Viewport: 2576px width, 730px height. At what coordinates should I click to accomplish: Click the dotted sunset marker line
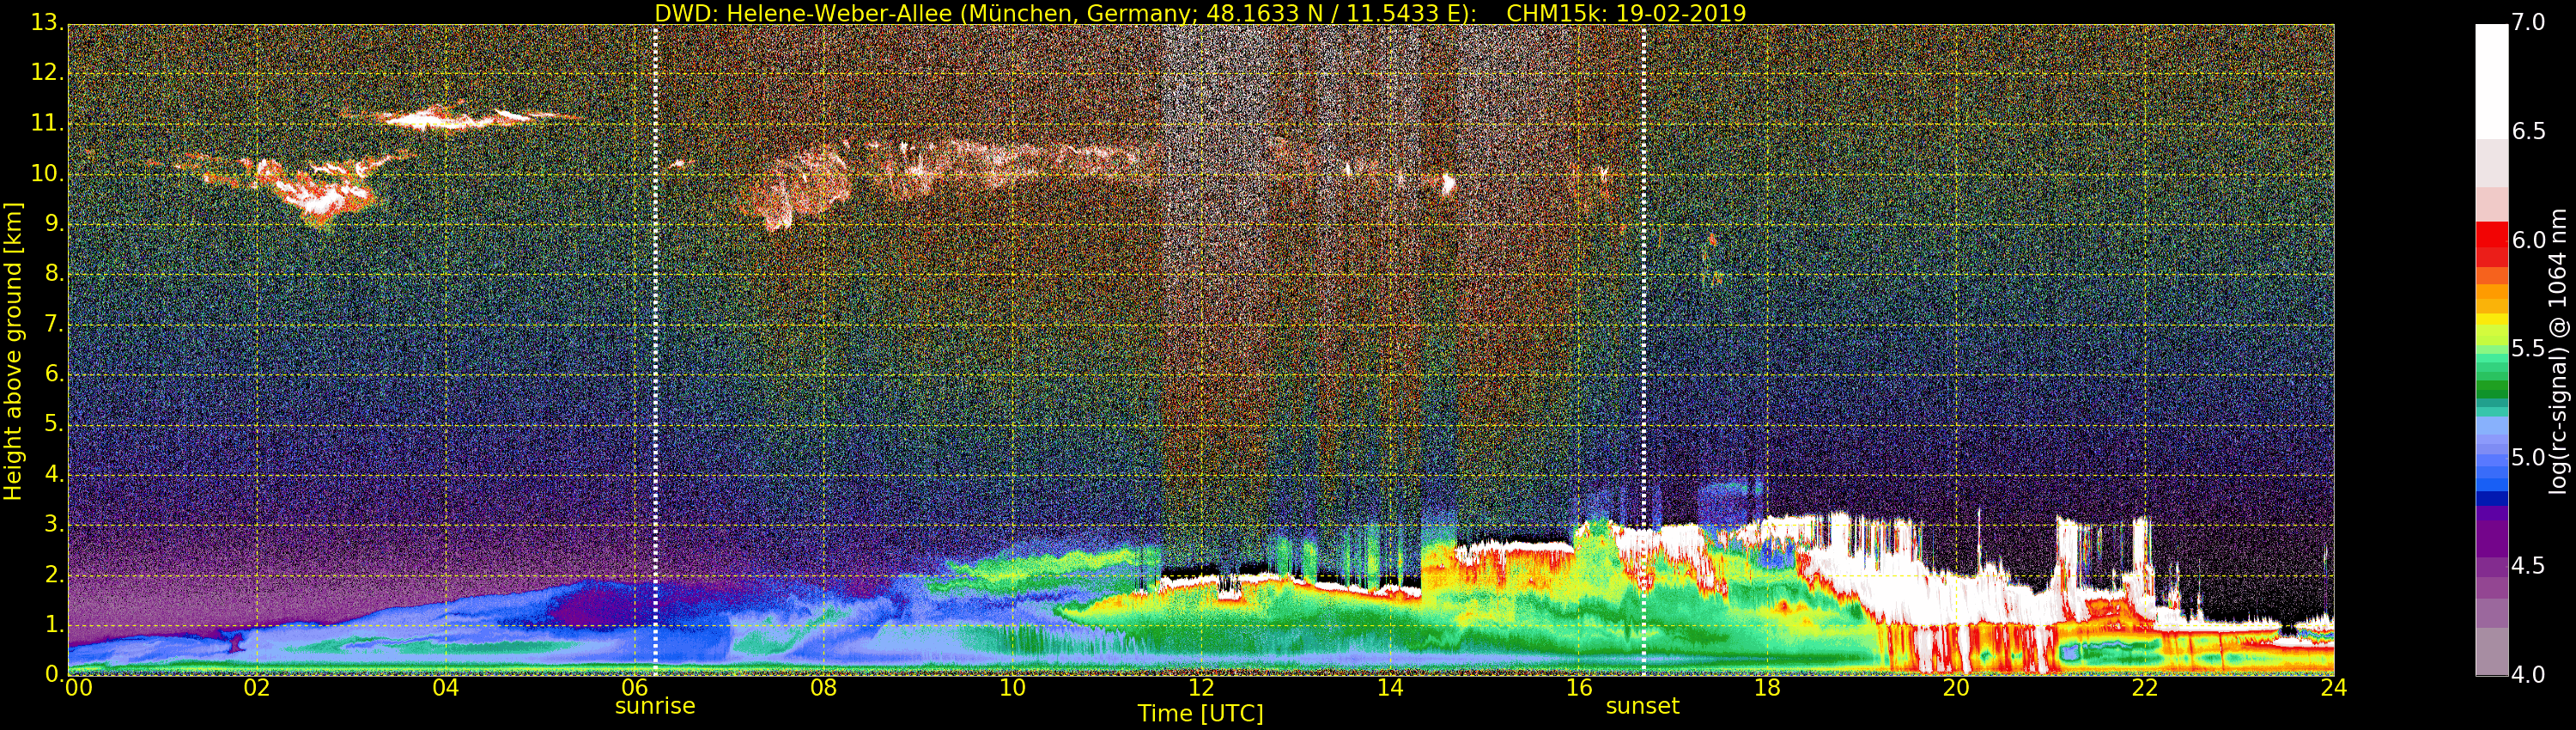tap(1643, 350)
